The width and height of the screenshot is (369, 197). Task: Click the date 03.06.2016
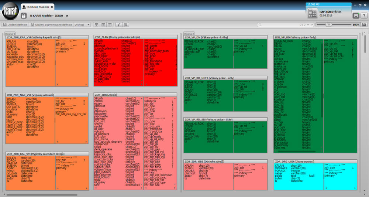[x=326, y=16]
